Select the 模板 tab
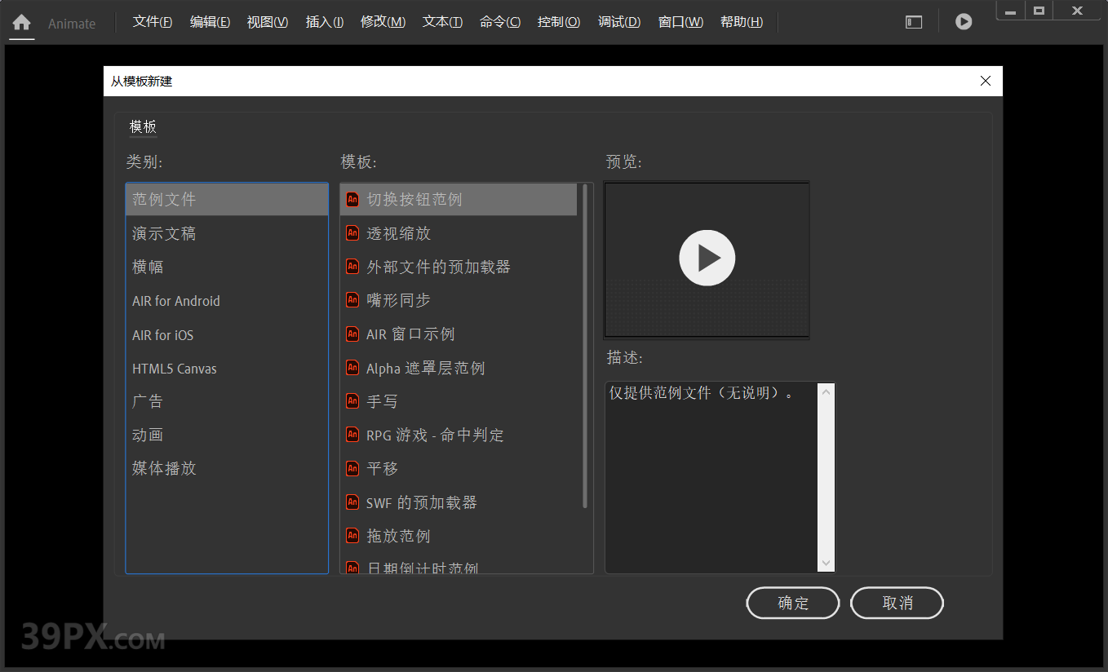1108x672 pixels. point(143,126)
